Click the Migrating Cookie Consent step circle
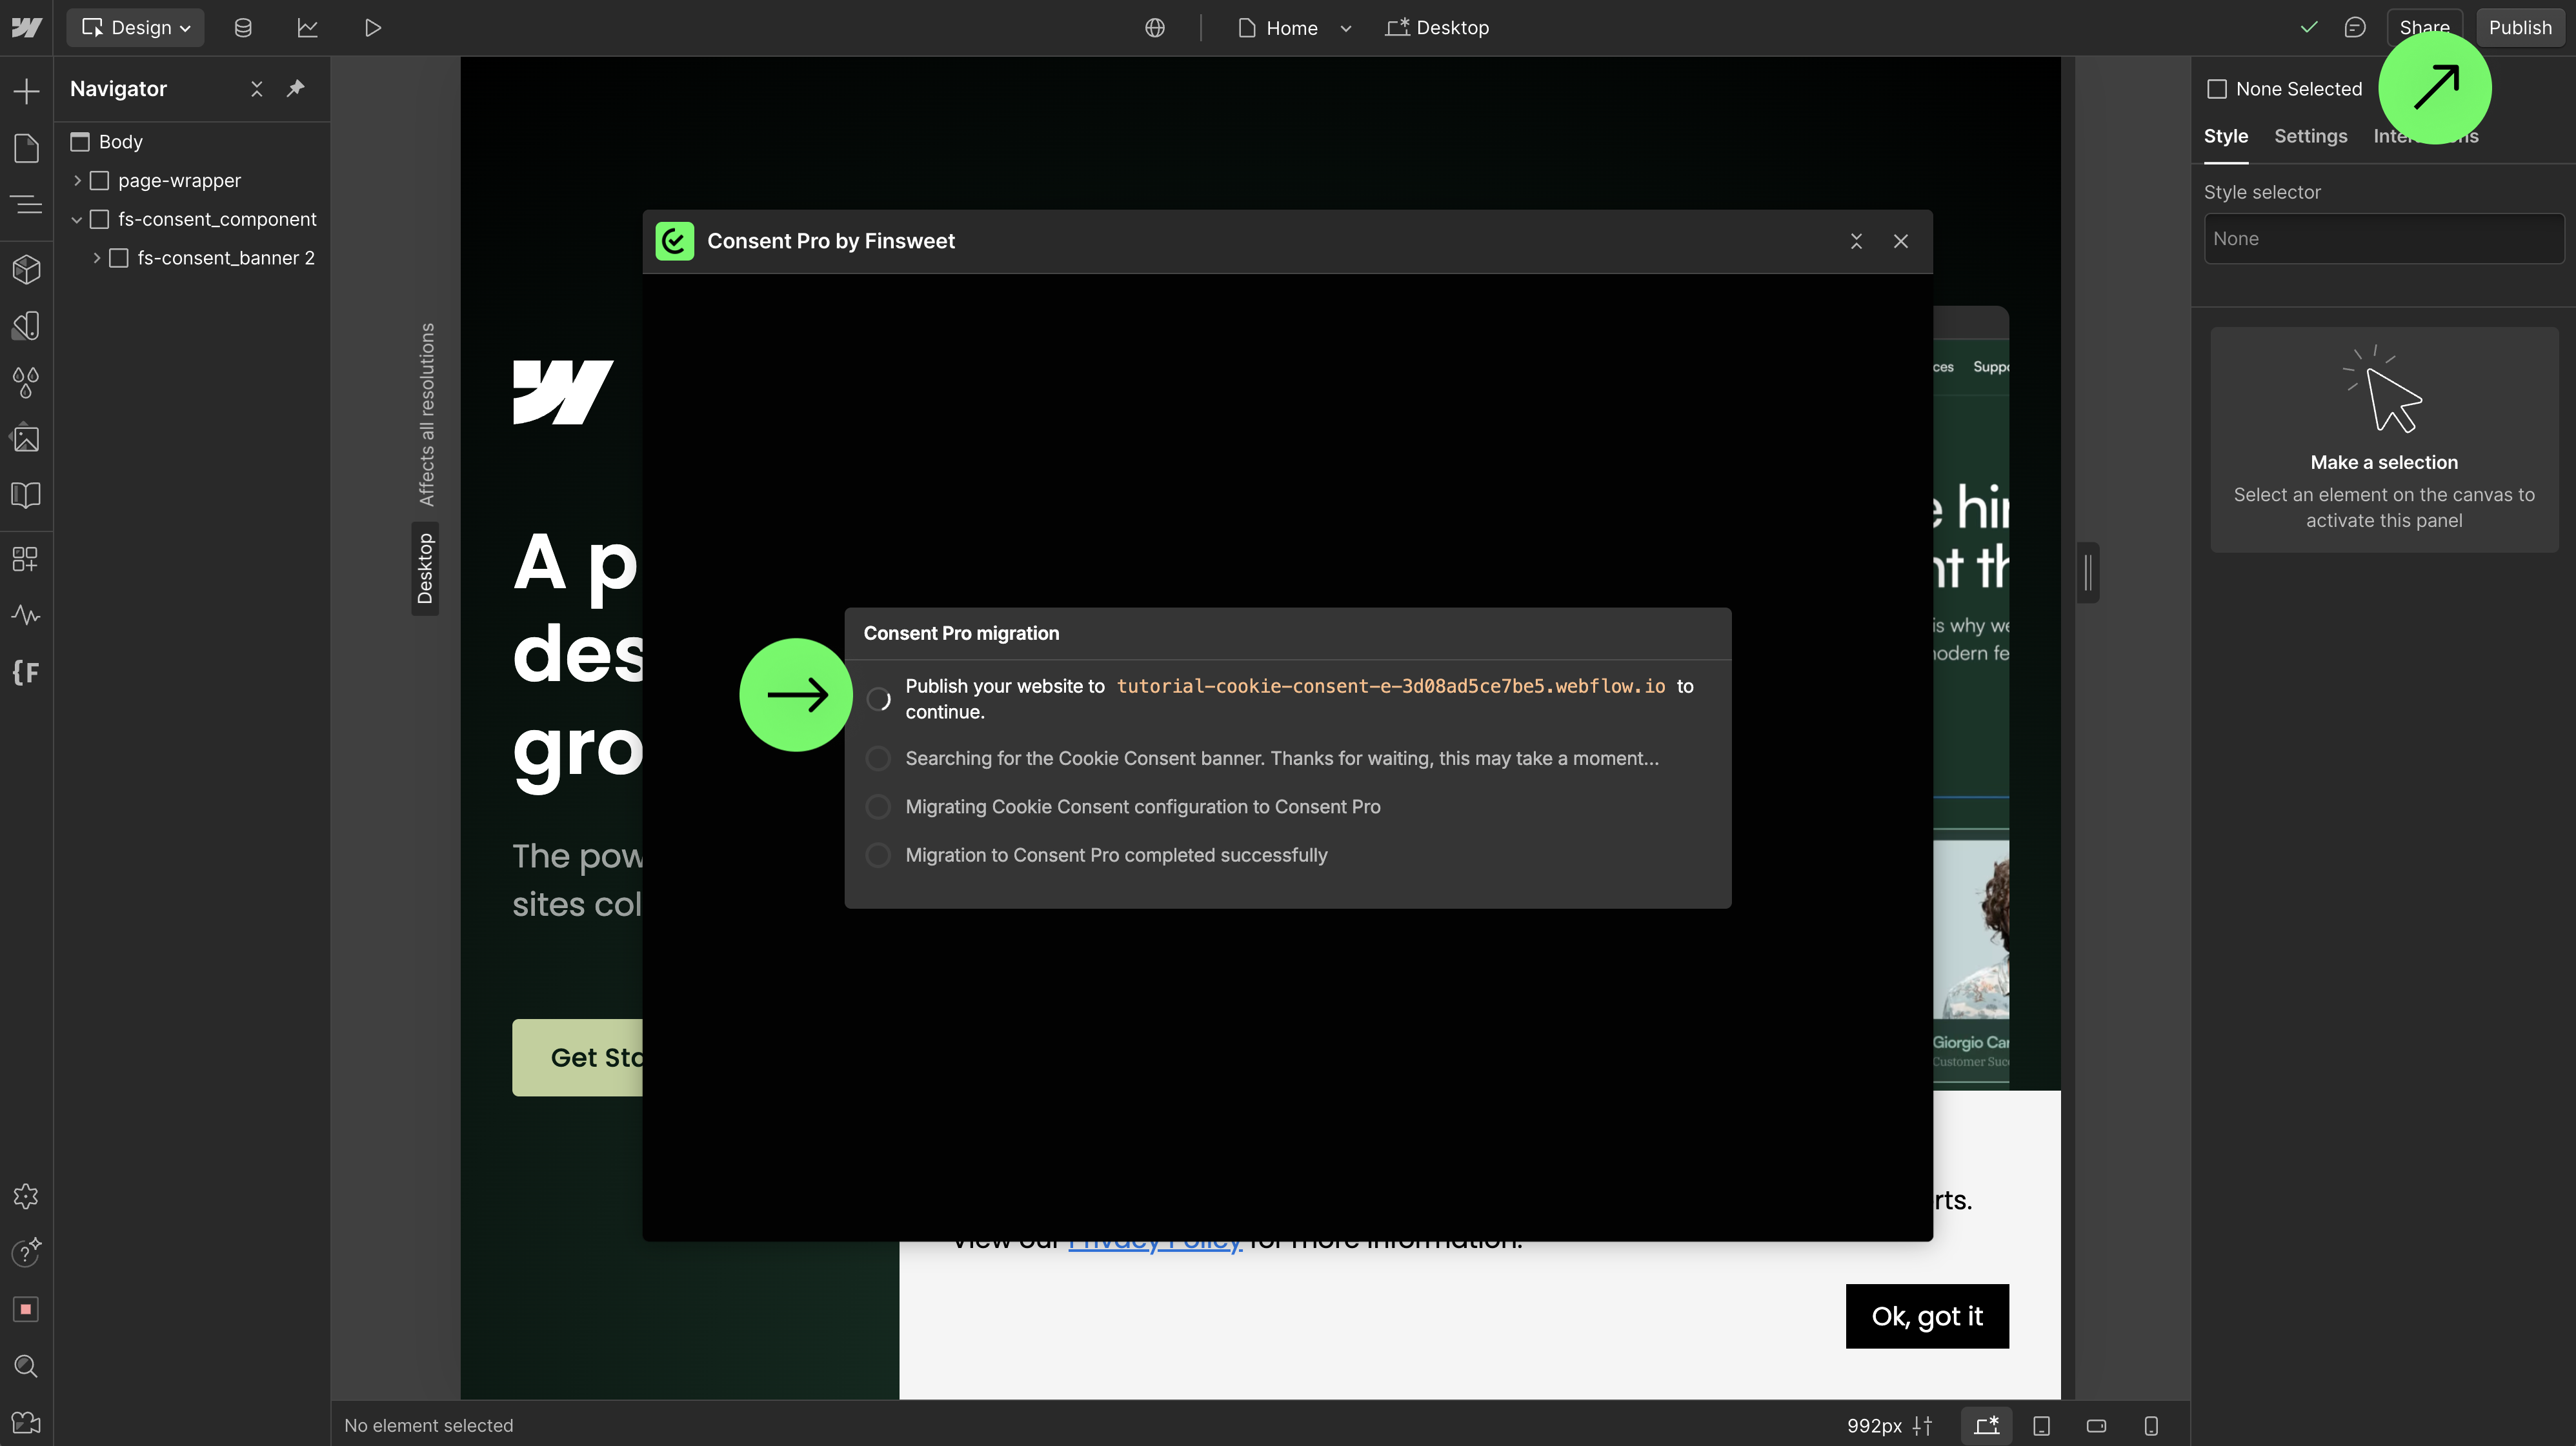This screenshot has height=1446, width=2576. coord(878,806)
